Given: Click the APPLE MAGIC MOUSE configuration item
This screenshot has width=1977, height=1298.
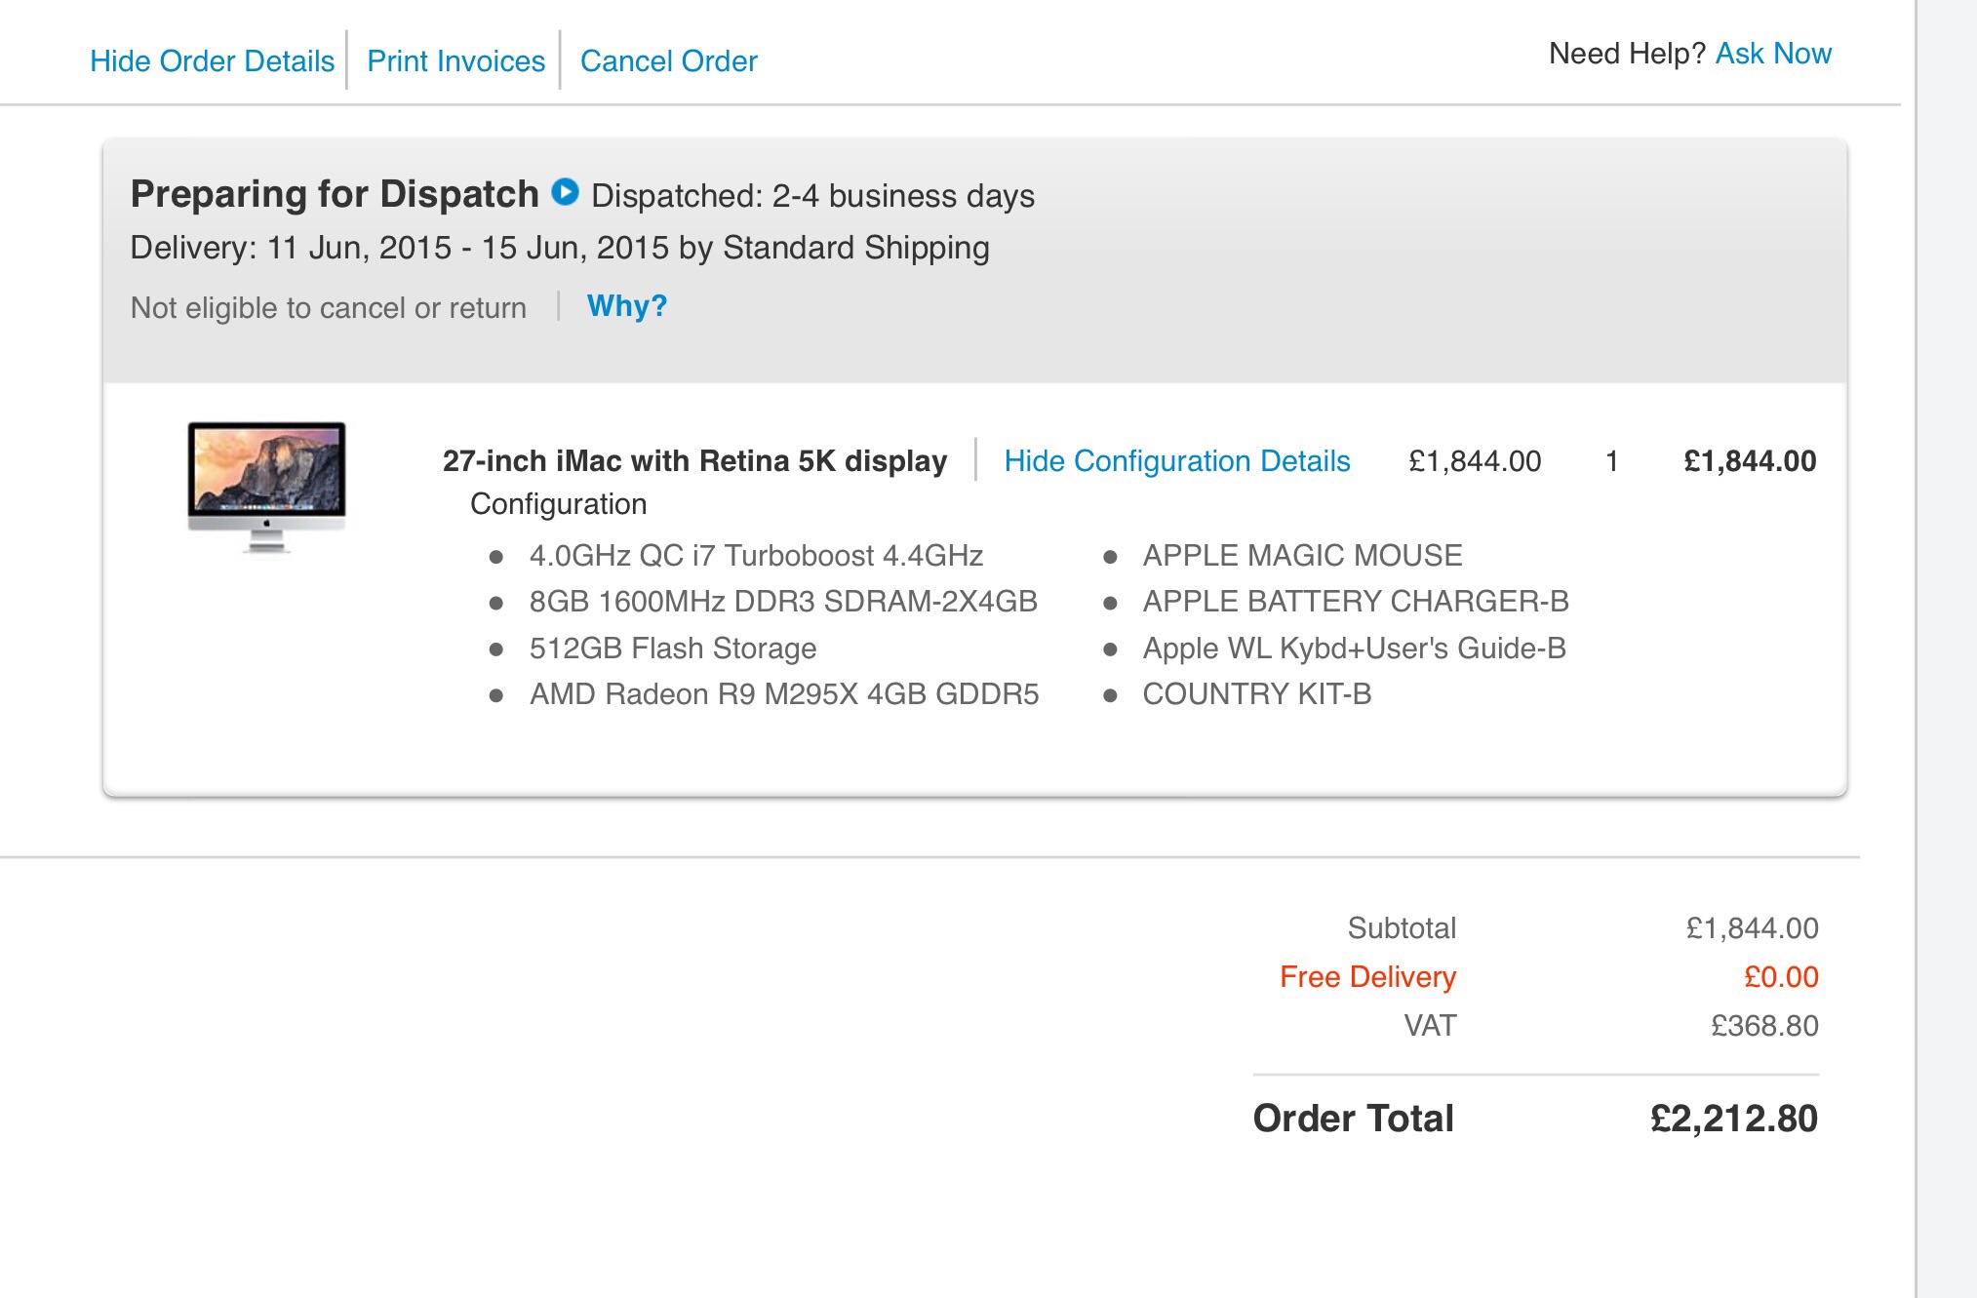Looking at the screenshot, I should [1302, 556].
